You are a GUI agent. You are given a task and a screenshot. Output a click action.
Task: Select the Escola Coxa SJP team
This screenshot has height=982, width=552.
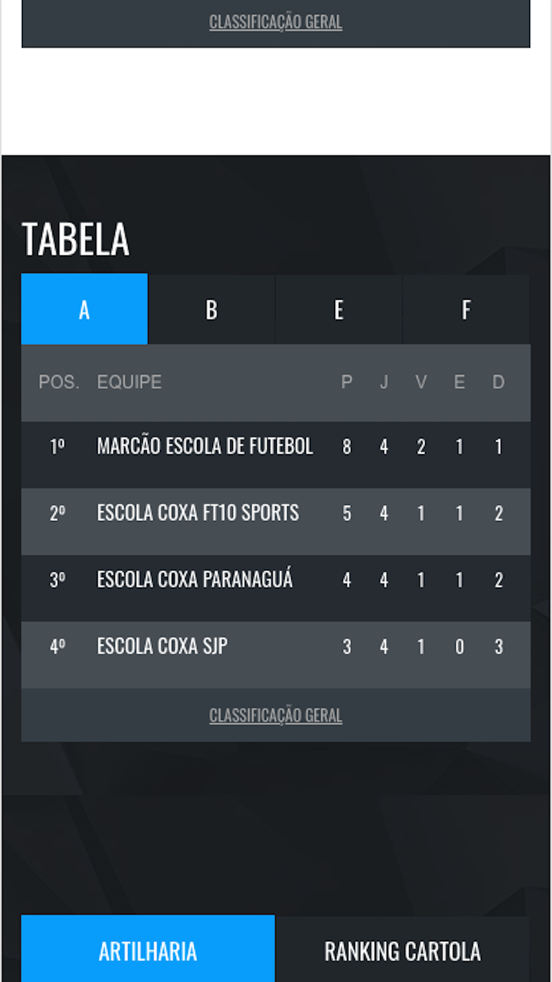(162, 647)
